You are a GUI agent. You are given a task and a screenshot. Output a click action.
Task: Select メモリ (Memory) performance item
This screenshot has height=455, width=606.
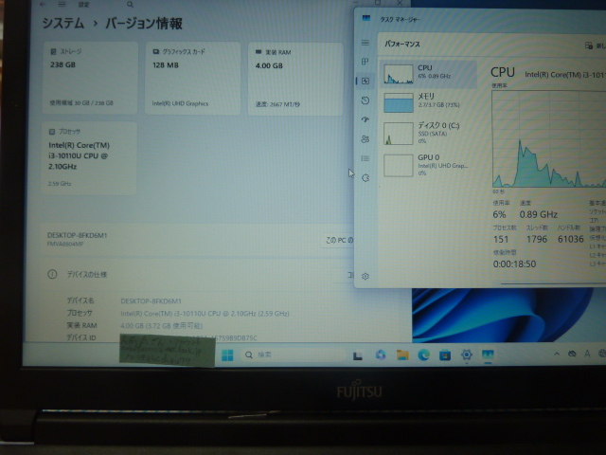(429, 101)
